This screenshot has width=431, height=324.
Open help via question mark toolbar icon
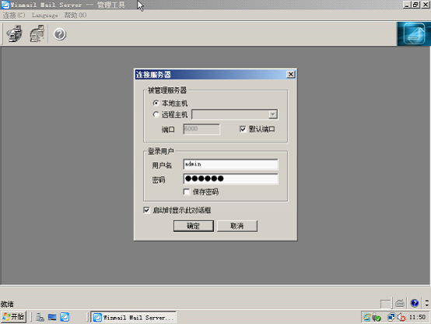[60, 34]
